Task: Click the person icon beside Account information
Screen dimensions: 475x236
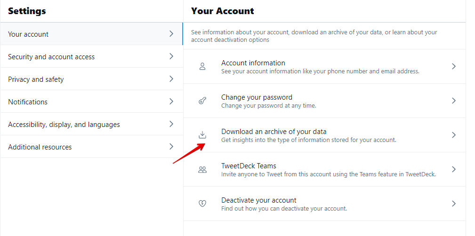Action: [x=202, y=67]
